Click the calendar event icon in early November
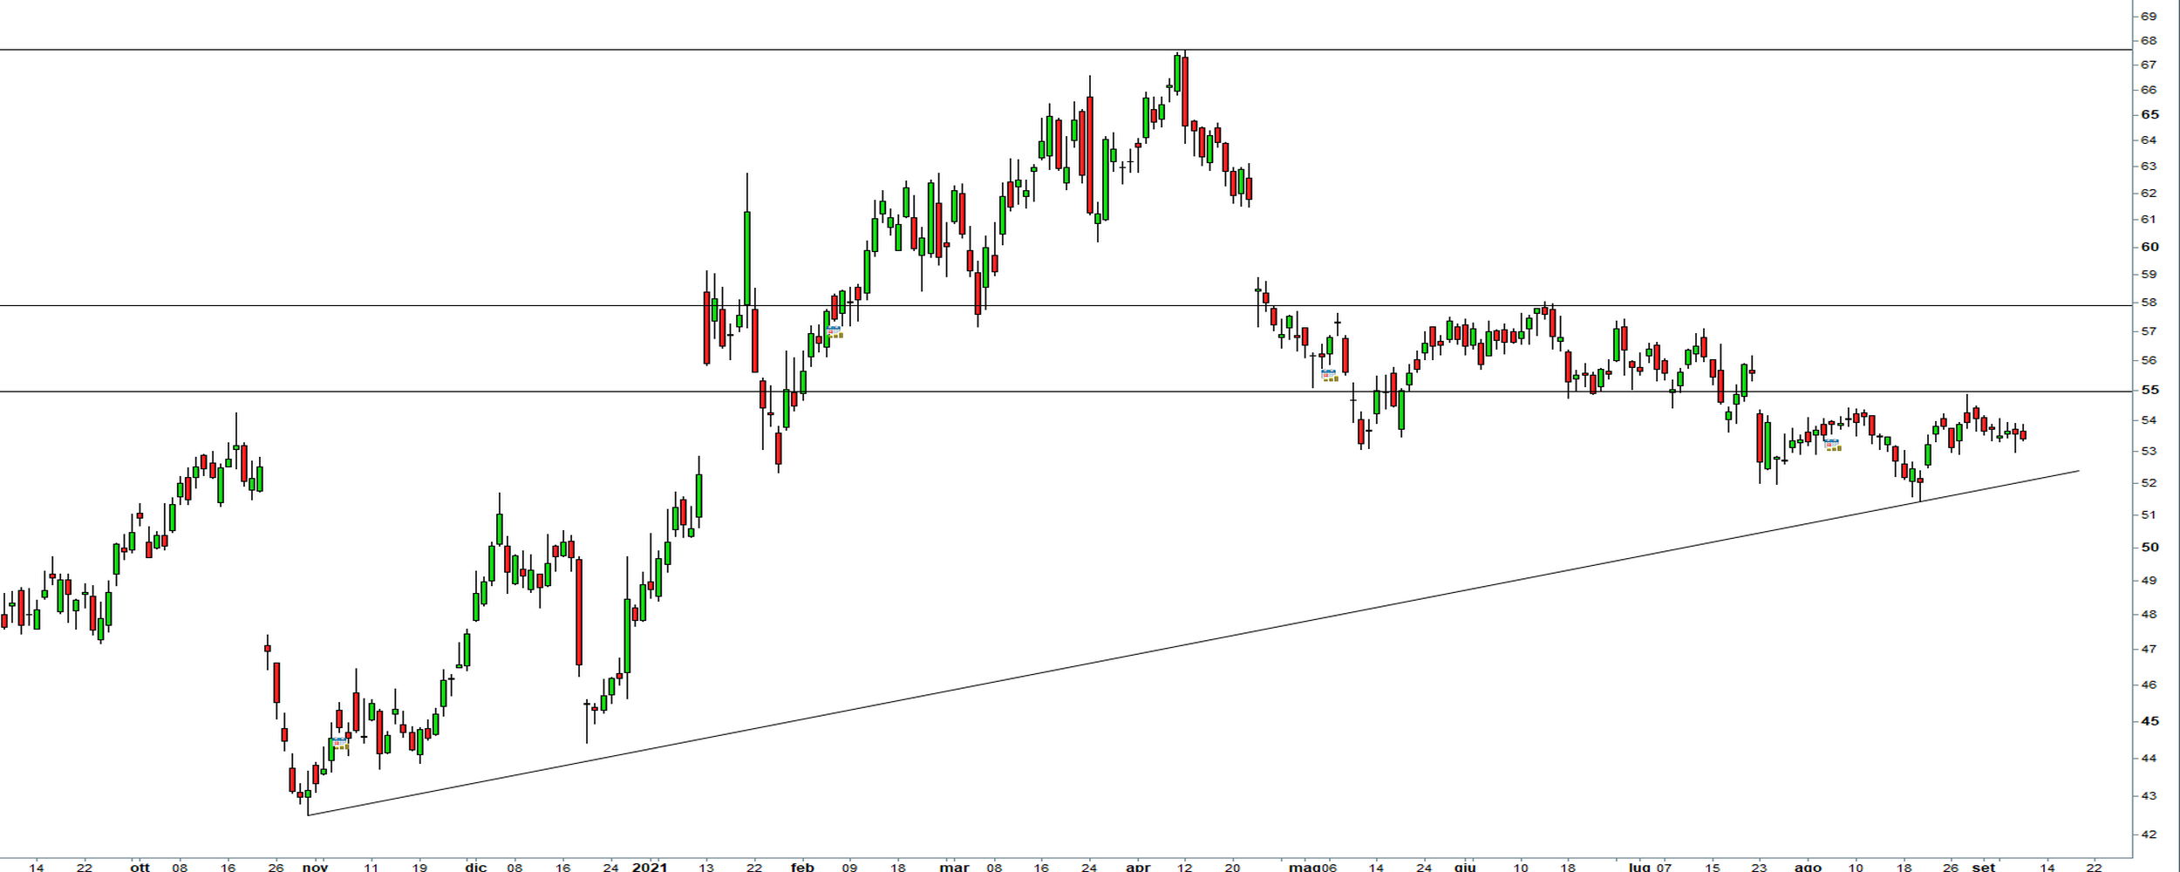The width and height of the screenshot is (2180, 872). tap(340, 744)
